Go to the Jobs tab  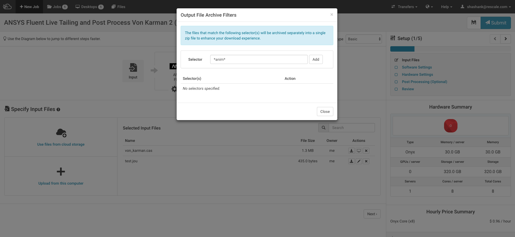[x=57, y=7]
